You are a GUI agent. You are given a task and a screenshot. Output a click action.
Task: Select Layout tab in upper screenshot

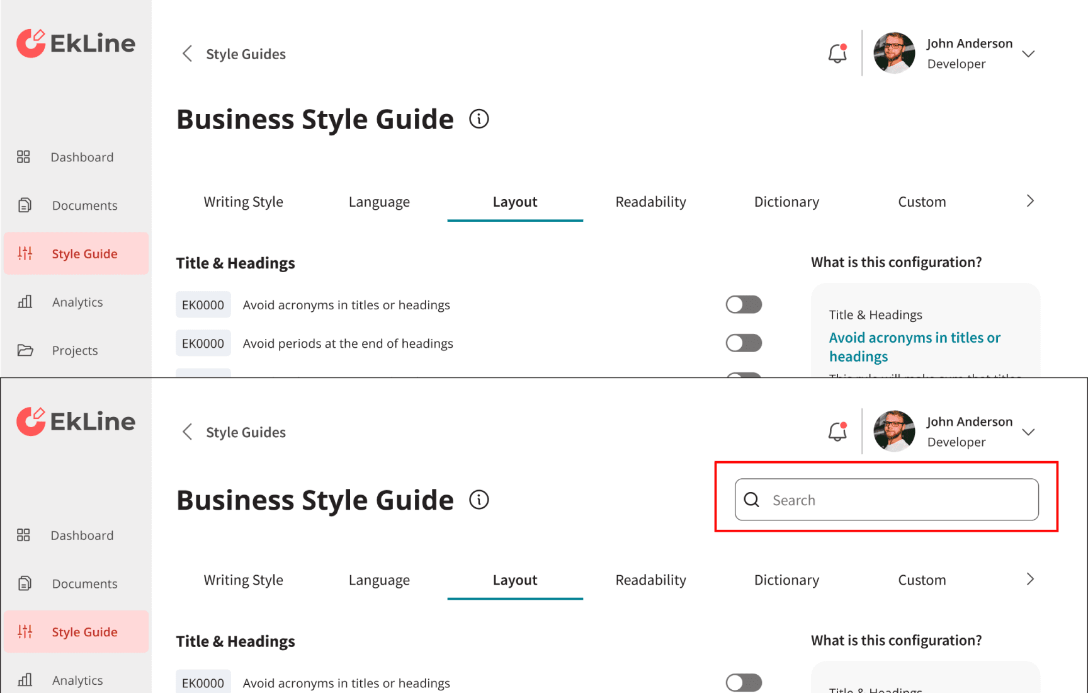pyautogui.click(x=515, y=202)
